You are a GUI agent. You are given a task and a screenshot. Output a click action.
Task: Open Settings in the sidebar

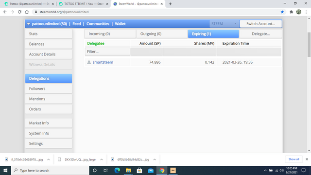click(49, 143)
